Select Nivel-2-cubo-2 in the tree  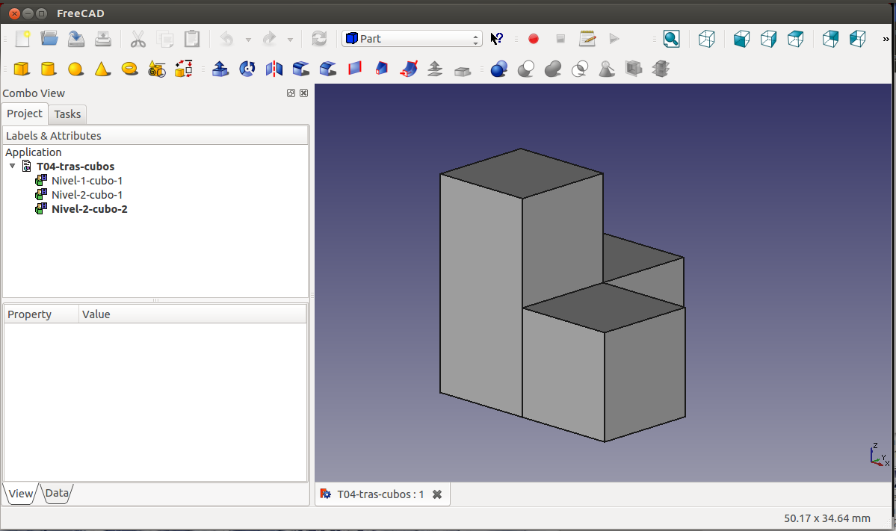tap(89, 209)
